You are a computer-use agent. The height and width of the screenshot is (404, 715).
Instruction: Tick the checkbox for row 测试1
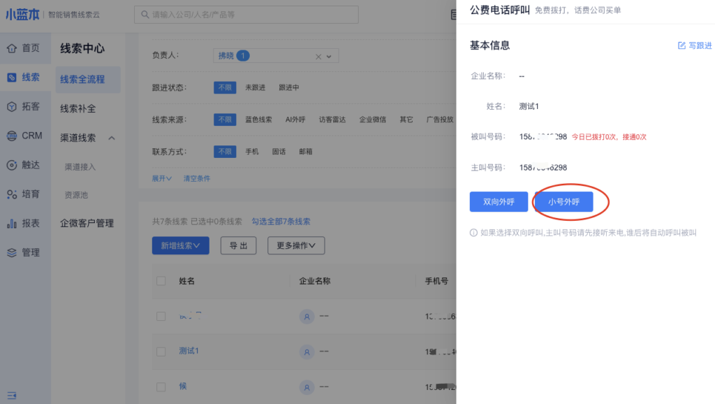(161, 352)
